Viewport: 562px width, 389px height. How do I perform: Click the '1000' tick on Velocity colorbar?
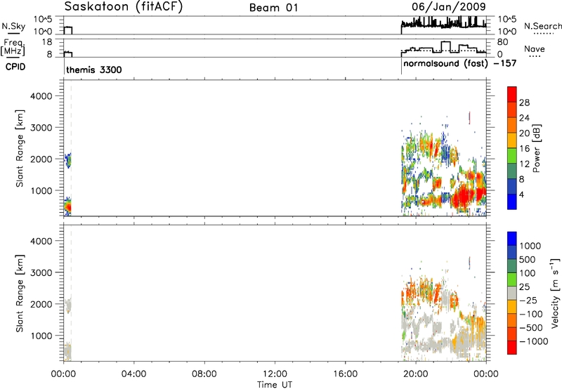[530, 246]
